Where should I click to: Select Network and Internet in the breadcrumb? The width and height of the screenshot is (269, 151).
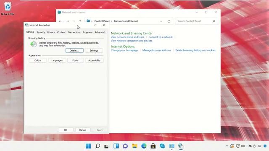coord(126,21)
